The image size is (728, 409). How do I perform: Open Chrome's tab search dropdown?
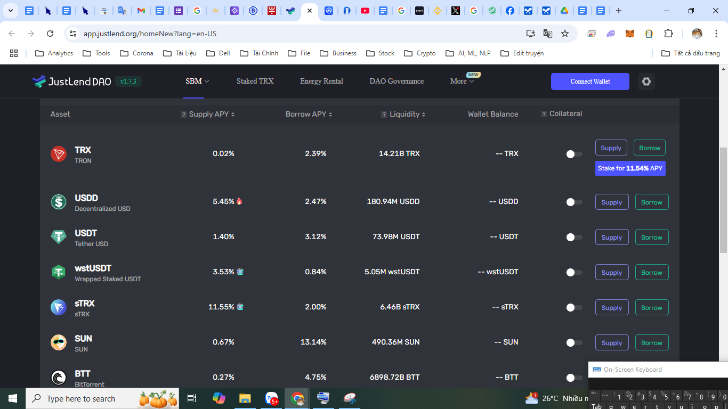coord(10,11)
